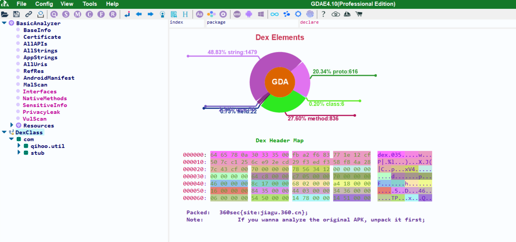Expand the Resources tree node
Viewport: 516px width, 242px height.
[12, 125]
